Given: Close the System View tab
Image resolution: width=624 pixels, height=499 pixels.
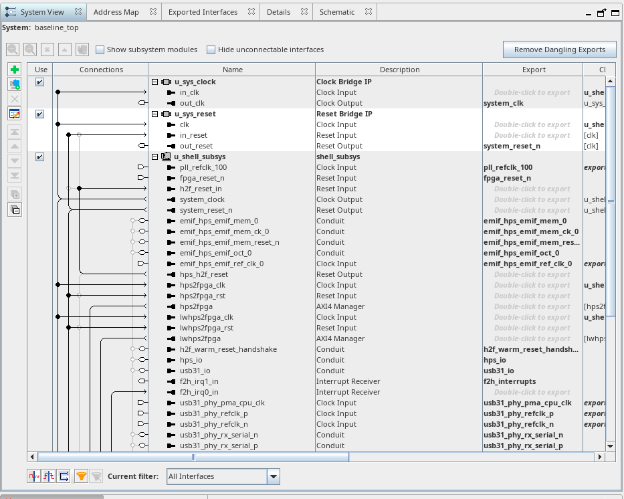Looking at the screenshot, I should [78, 11].
